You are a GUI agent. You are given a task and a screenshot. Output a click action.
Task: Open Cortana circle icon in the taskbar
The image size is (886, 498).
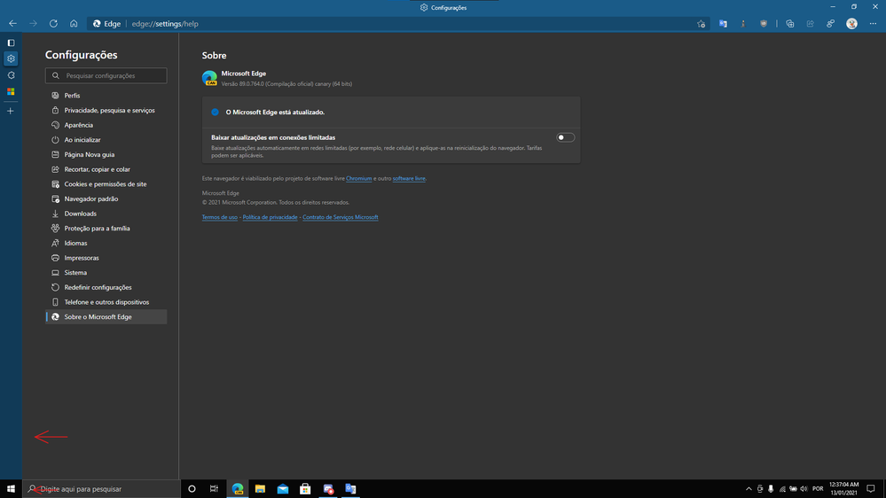point(192,489)
